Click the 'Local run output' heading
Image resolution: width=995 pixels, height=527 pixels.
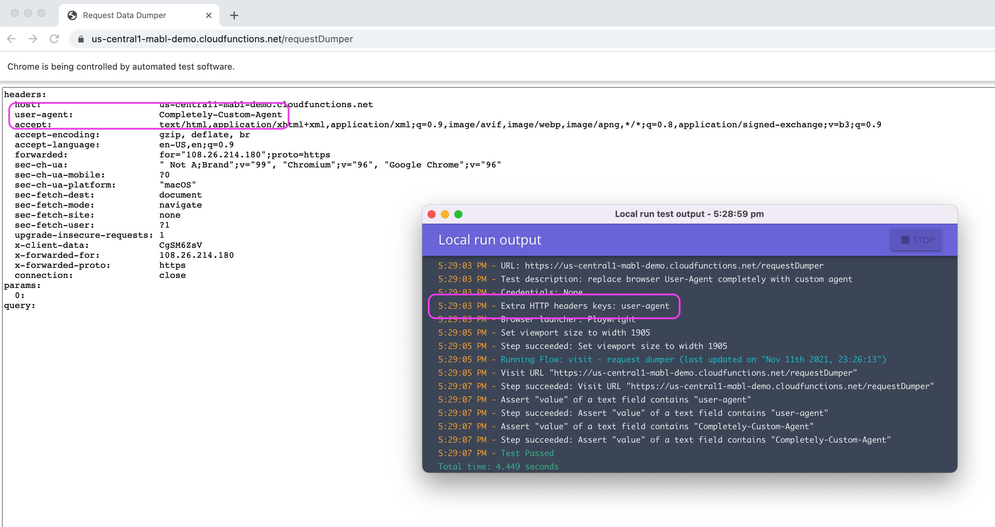[x=490, y=240]
